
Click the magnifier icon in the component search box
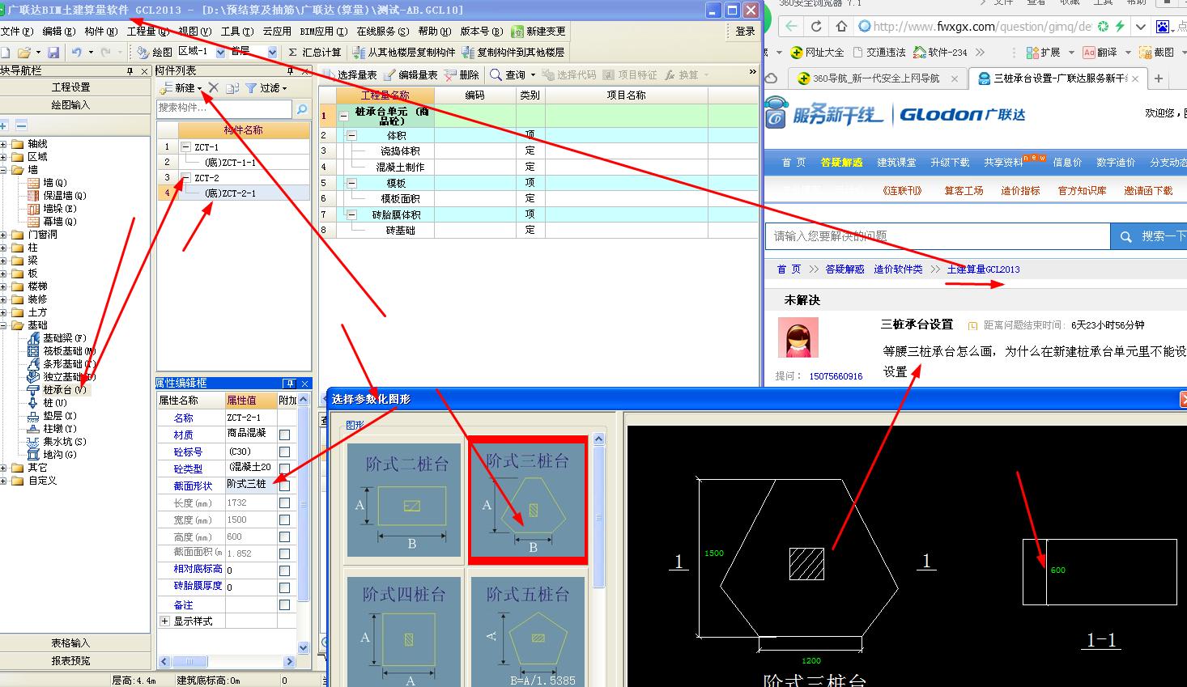[302, 108]
